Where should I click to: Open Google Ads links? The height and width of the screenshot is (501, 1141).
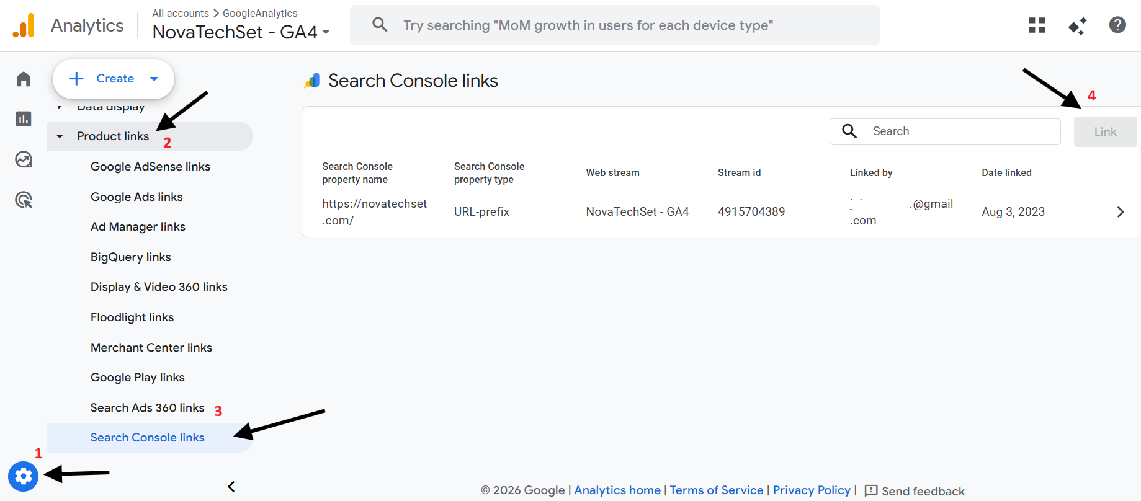click(x=136, y=197)
